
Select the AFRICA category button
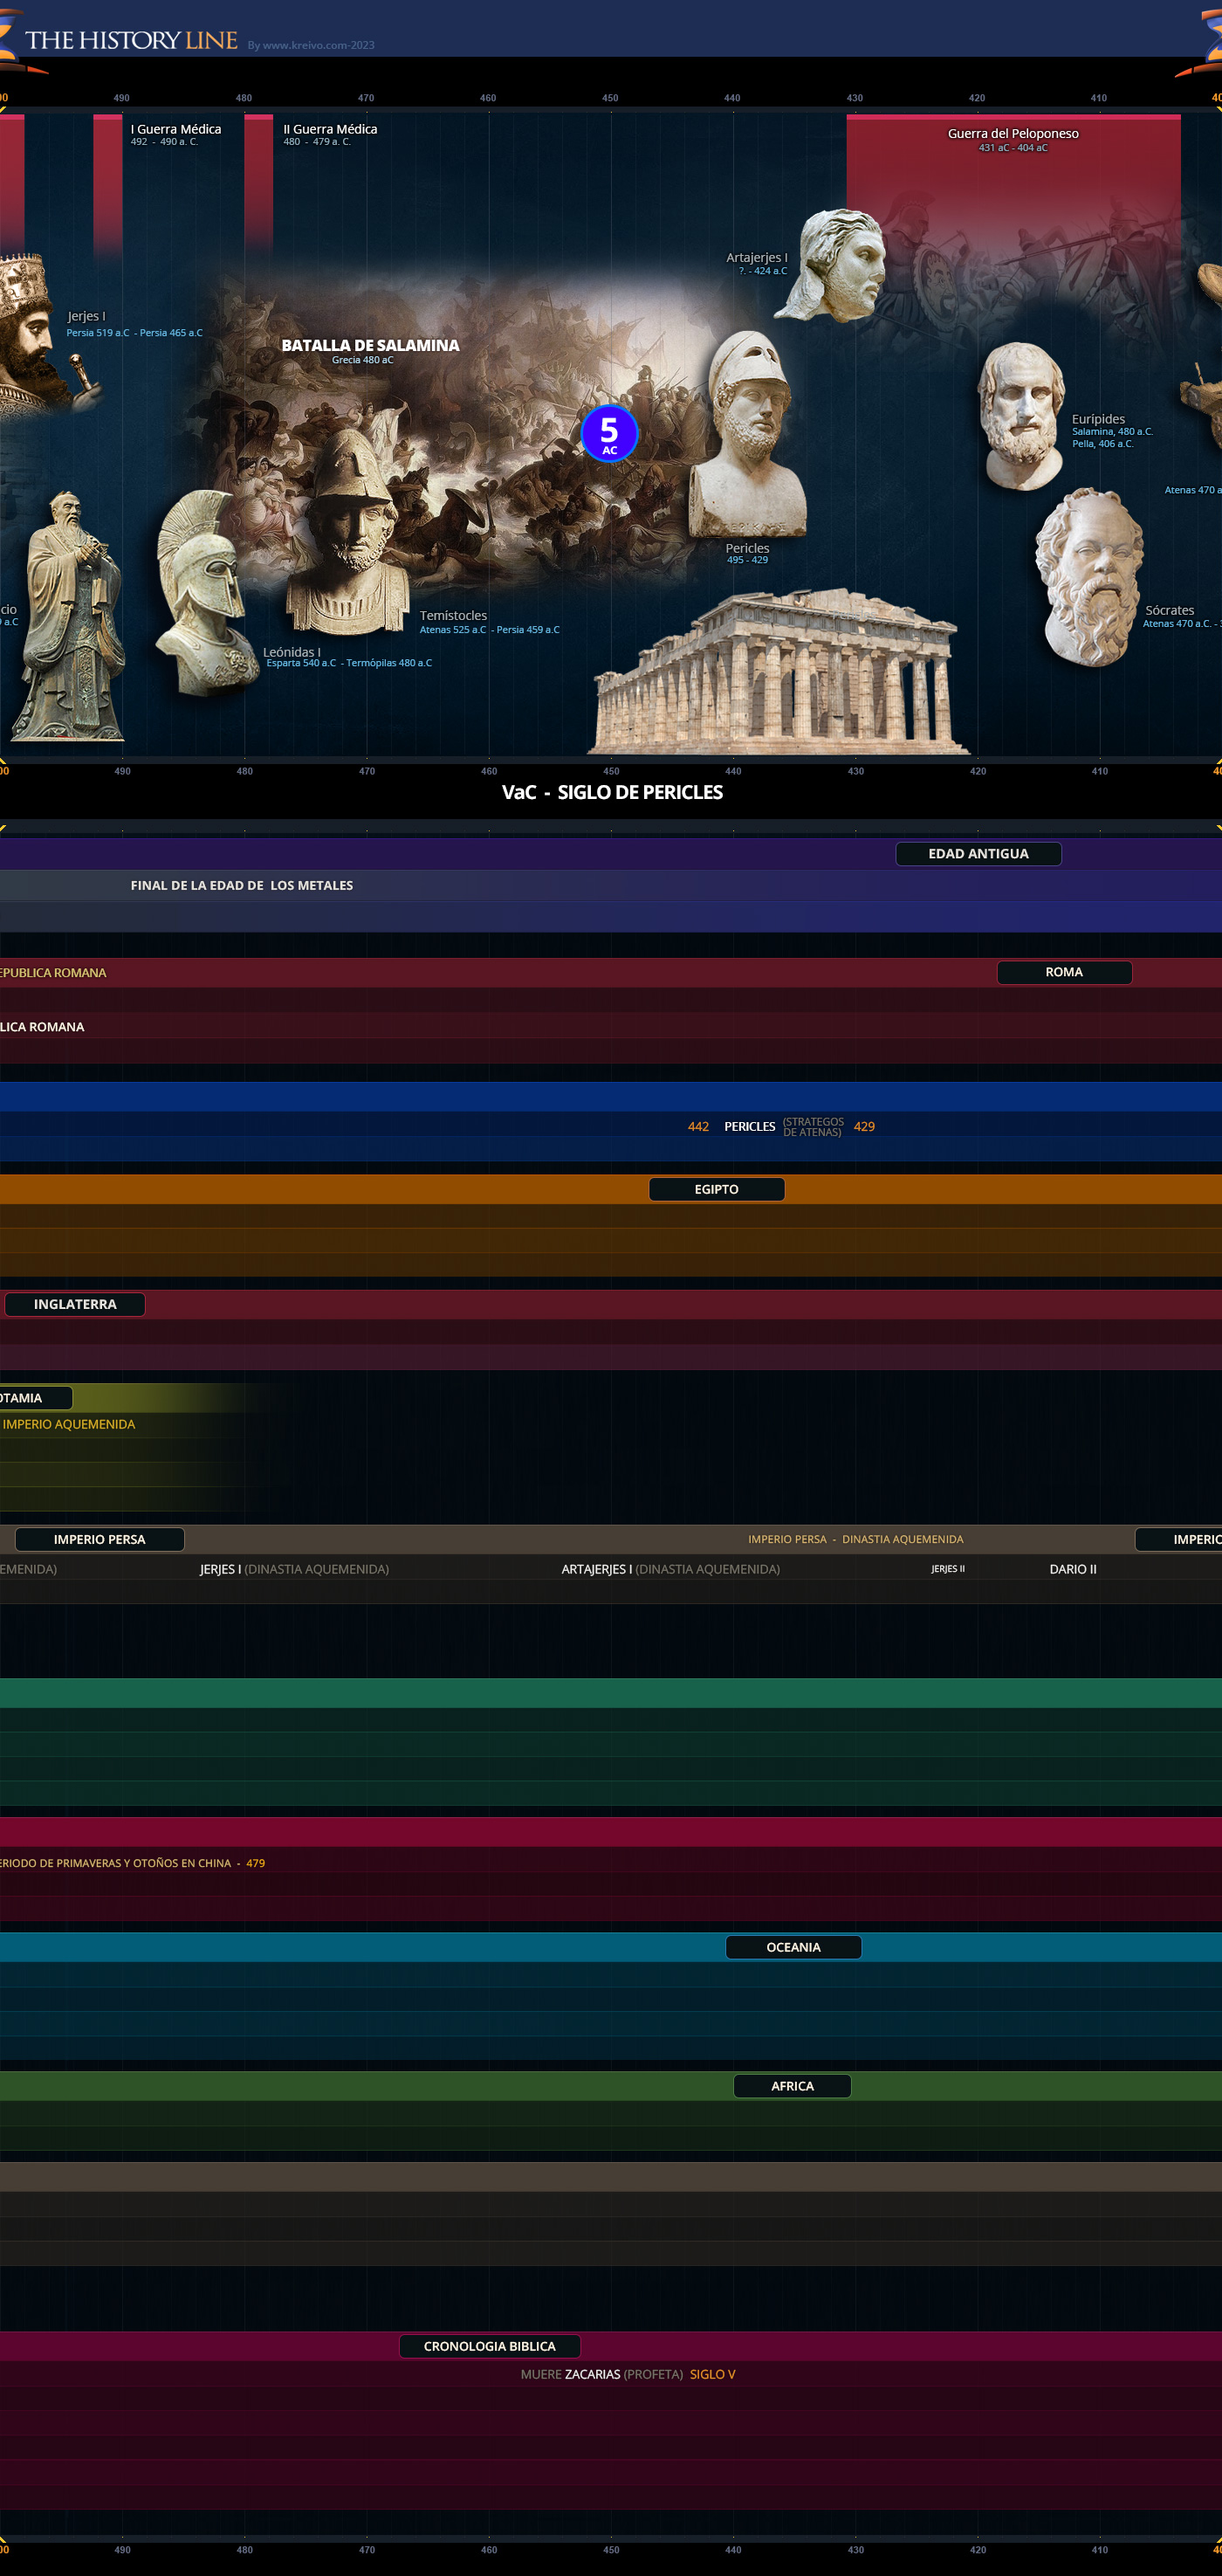click(793, 2086)
